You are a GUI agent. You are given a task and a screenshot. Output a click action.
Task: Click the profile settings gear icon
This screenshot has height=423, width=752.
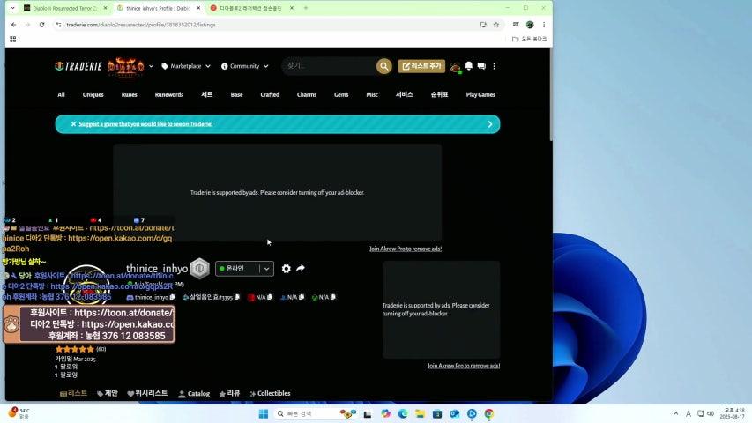tap(286, 269)
